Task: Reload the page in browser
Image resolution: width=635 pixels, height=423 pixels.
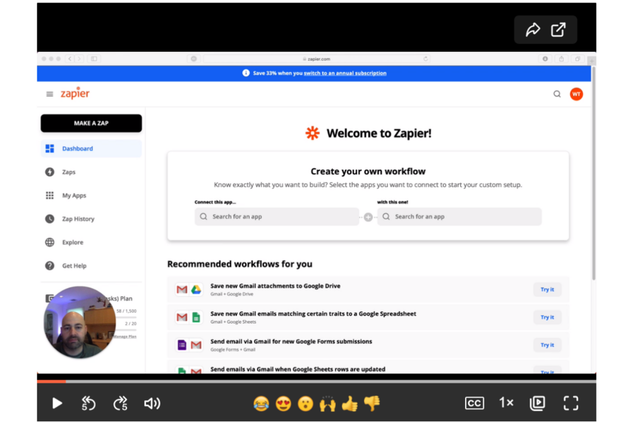Action: 426,59
